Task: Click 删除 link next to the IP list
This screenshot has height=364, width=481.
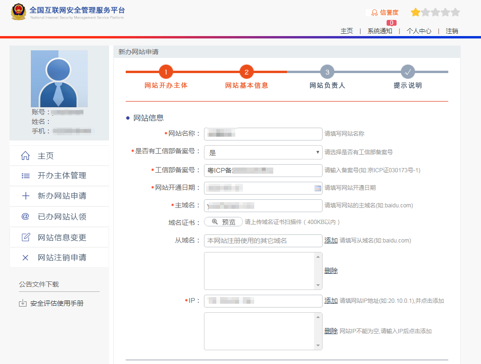Action: [331, 331]
